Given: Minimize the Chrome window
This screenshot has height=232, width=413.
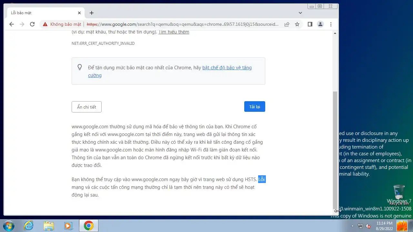Looking at the screenshot, I should pyautogui.click(x=312, y=6).
